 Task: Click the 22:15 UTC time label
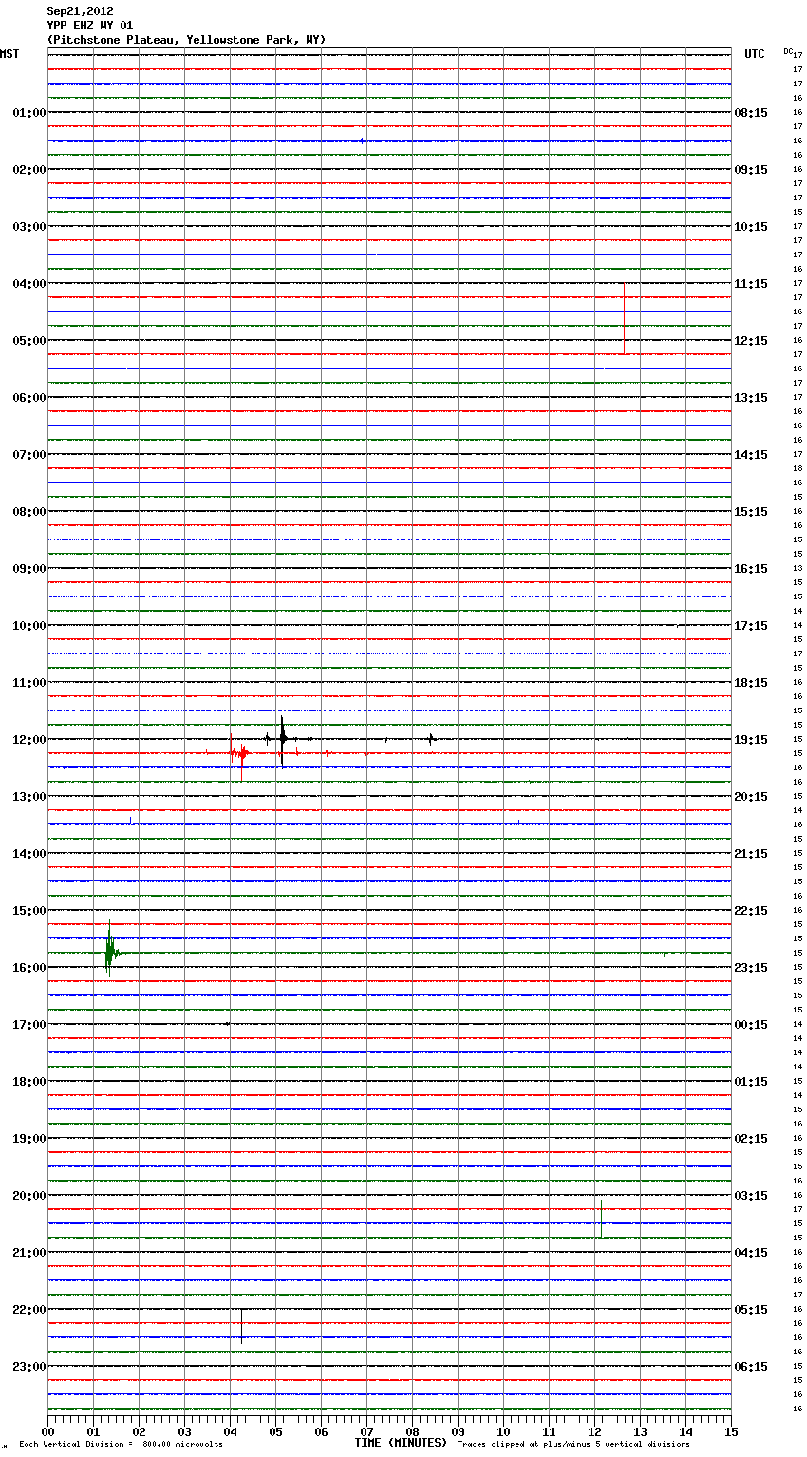(x=751, y=911)
